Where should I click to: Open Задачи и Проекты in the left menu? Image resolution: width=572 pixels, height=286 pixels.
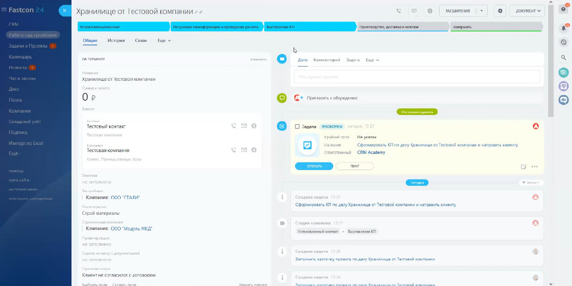tap(28, 46)
